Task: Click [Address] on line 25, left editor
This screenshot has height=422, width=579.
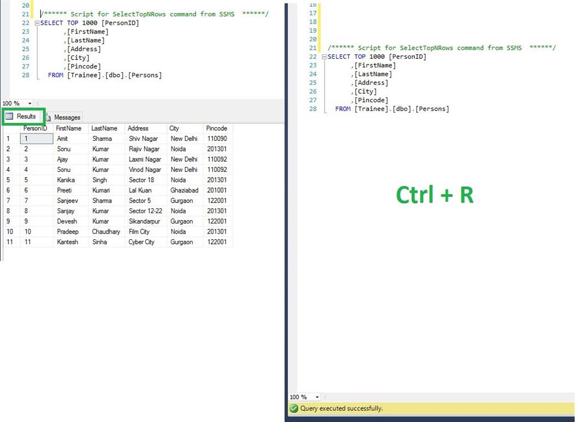Action: click(x=84, y=49)
